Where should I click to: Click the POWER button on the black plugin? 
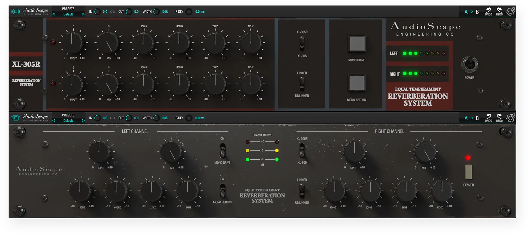click(x=469, y=171)
